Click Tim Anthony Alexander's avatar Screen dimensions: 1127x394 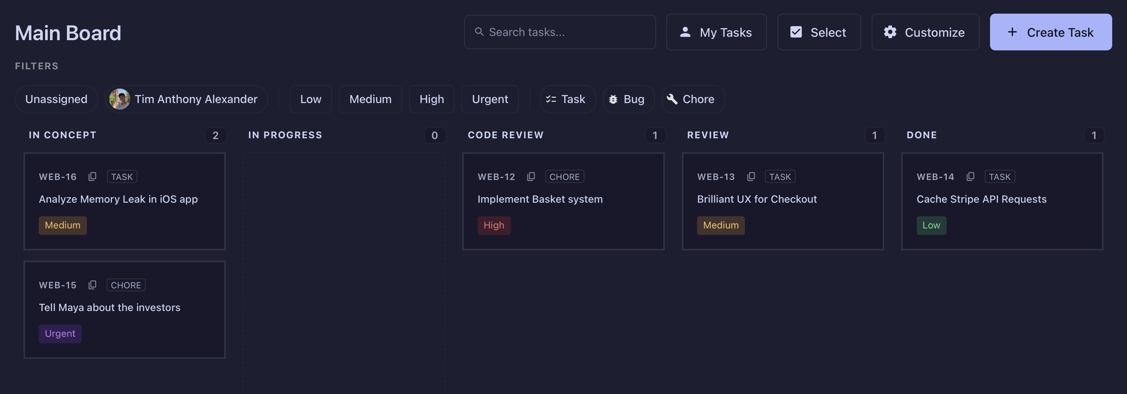click(x=120, y=99)
